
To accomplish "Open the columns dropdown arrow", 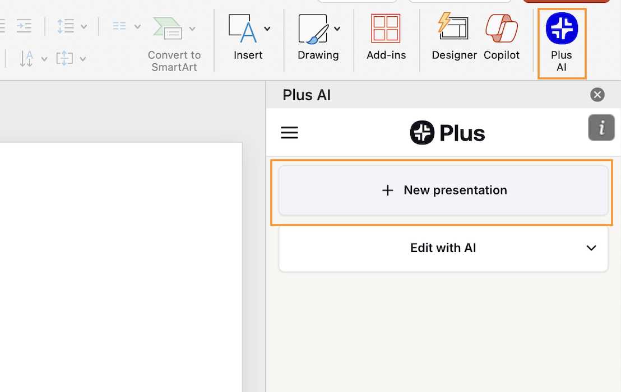I will tap(137, 27).
